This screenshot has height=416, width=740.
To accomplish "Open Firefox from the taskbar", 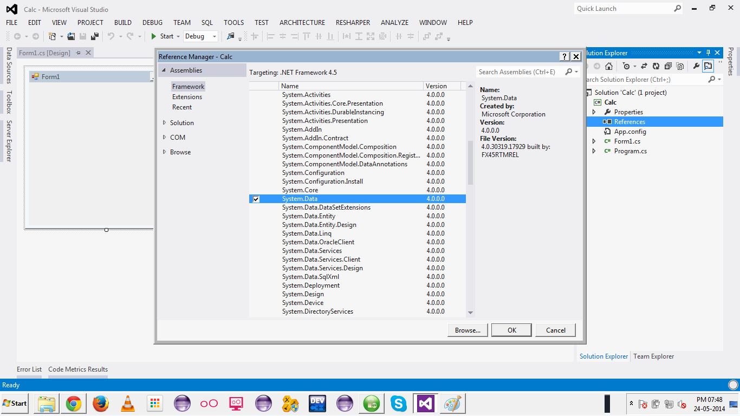I will [101, 404].
